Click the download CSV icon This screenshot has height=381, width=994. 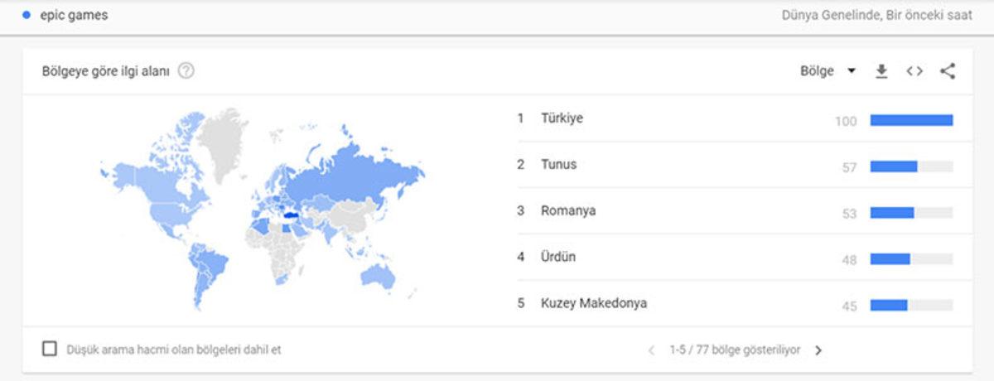tap(881, 71)
